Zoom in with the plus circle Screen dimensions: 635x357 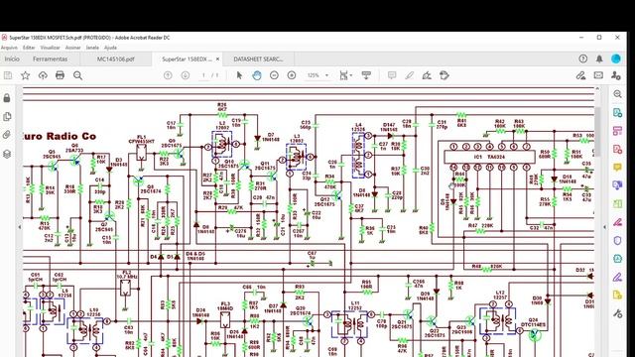point(292,75)
